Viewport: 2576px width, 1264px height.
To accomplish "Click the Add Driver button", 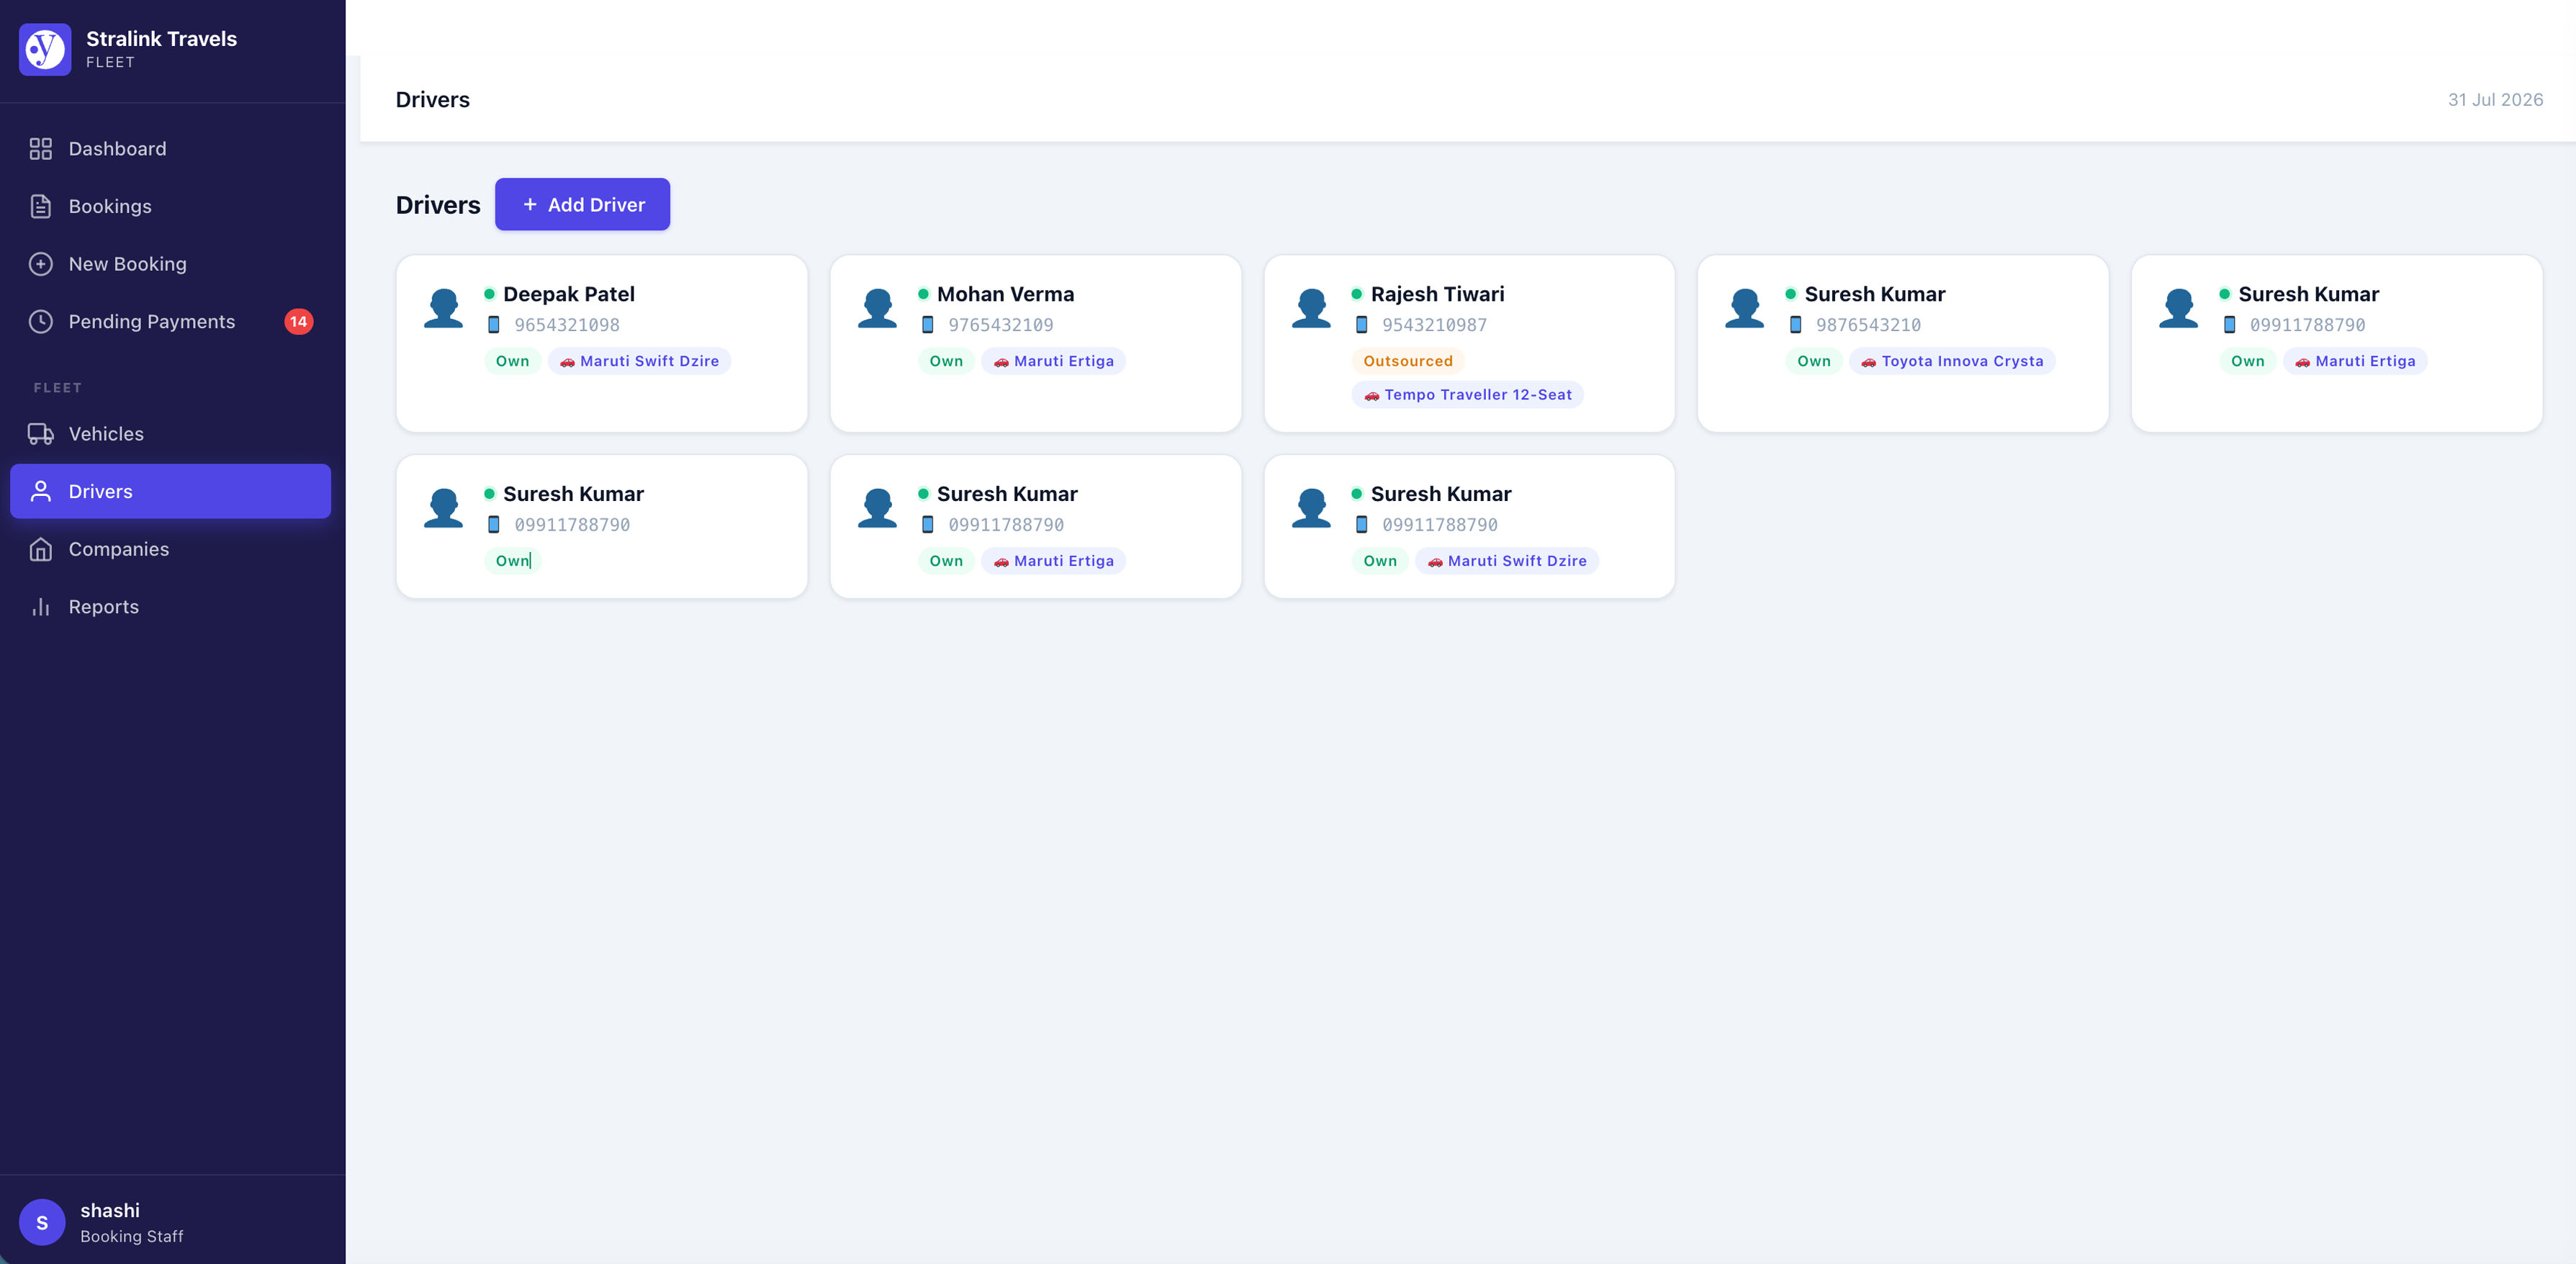I will point(582,204).
